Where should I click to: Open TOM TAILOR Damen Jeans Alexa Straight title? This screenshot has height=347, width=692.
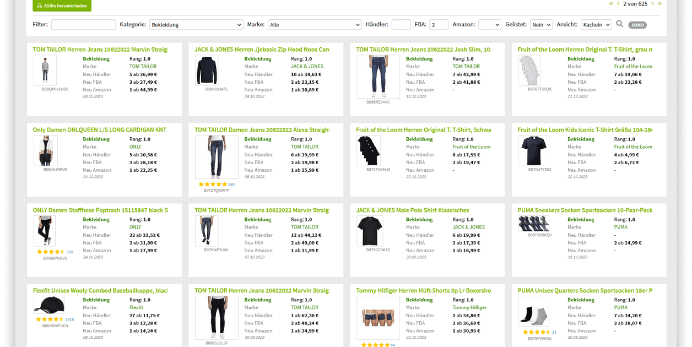[262, 130]
